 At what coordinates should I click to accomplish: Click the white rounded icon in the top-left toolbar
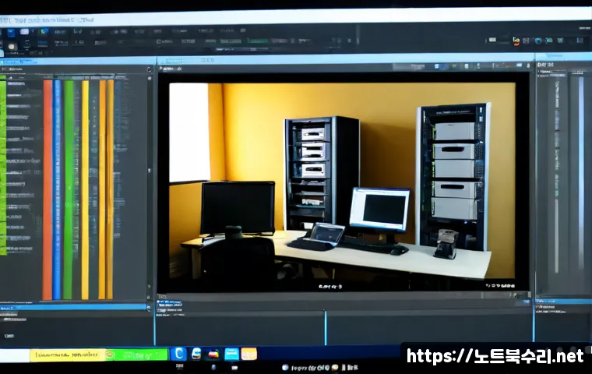25,32
